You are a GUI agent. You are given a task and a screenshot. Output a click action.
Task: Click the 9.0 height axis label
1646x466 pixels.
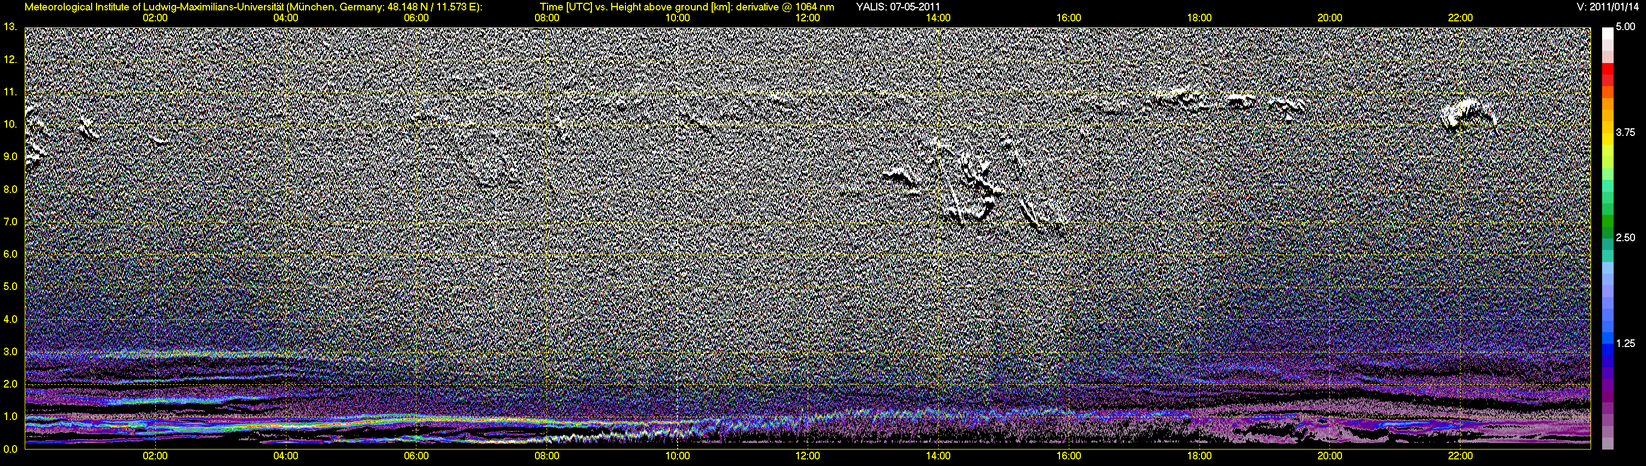pyautogui.click(x=10, y=156)
